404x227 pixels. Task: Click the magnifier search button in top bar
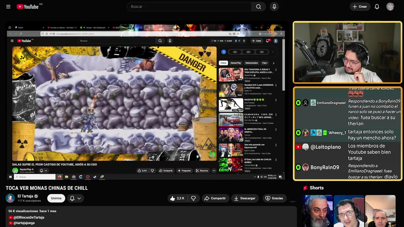pyautogui.click(x=258, y=7)
